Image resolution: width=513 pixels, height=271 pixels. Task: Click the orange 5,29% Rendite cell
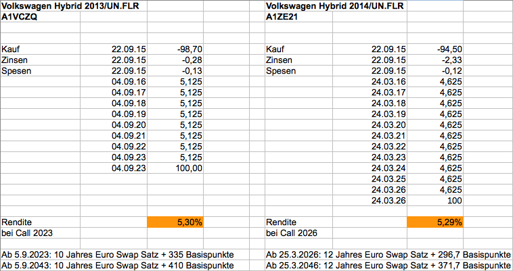click(x=435, y=222)
